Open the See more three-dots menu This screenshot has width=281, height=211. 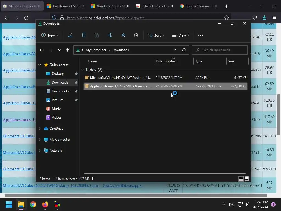tap(201, 35)
